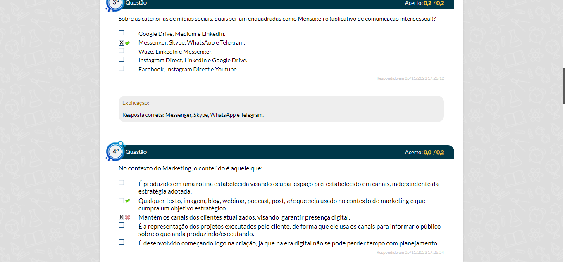
Task: Tick the 'É desenvolvido começando logo na criação' checkbox
Action: click(121, 242)
